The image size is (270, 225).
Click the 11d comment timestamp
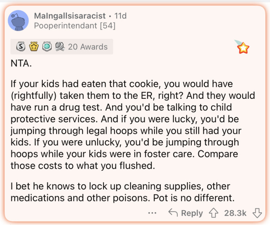click(120, 16)
